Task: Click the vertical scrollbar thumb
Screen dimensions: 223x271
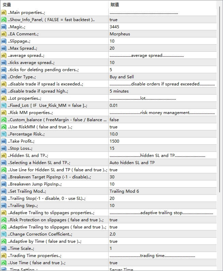Action: point(220,99)
